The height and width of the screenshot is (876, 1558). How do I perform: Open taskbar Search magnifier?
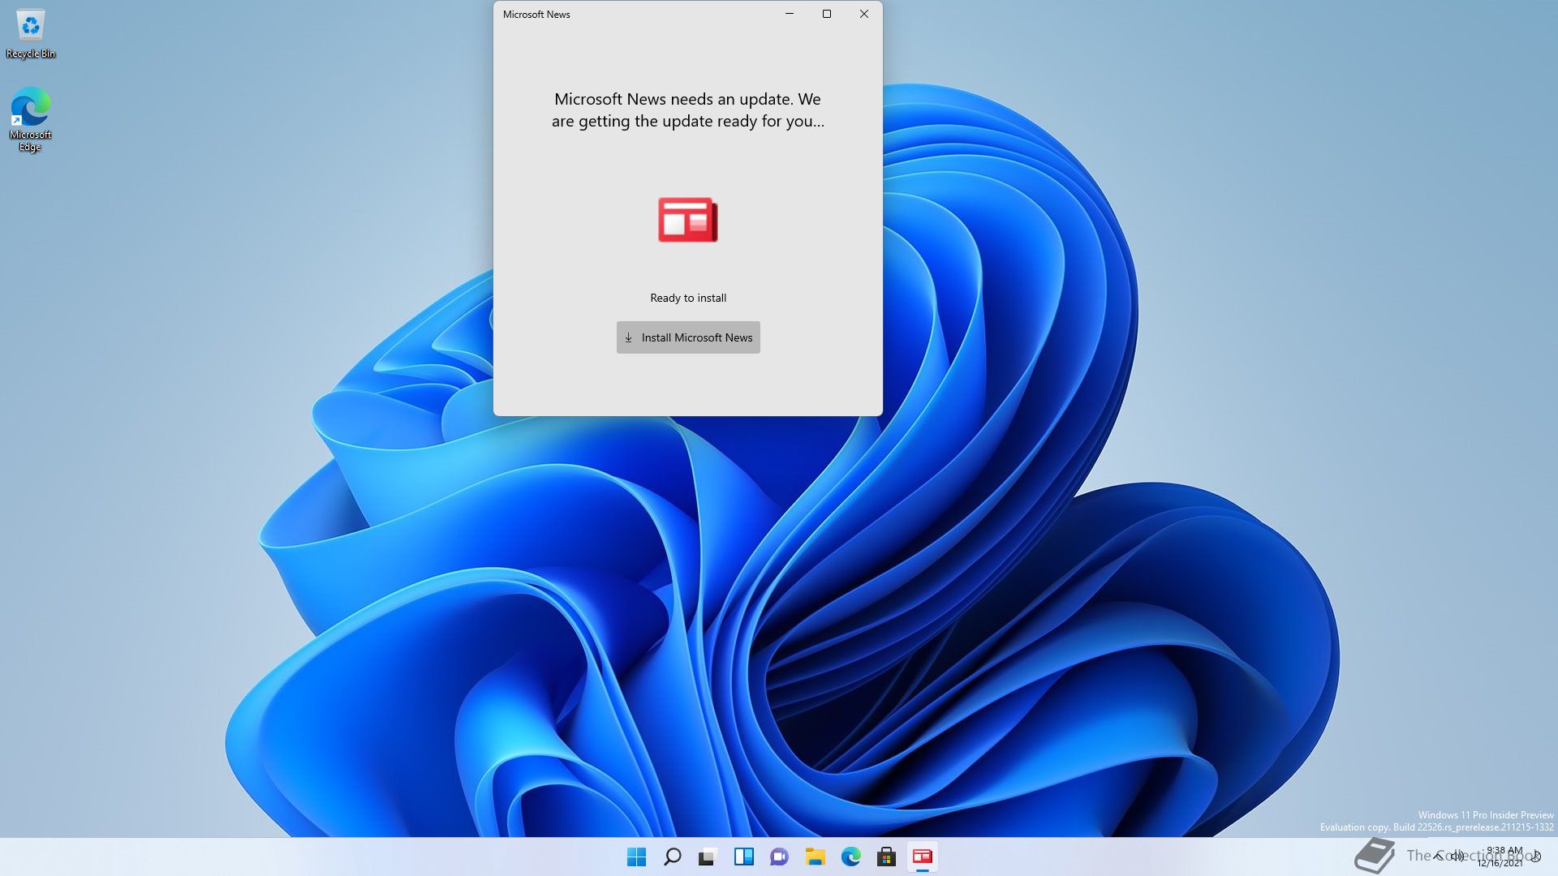click(673, 857)
